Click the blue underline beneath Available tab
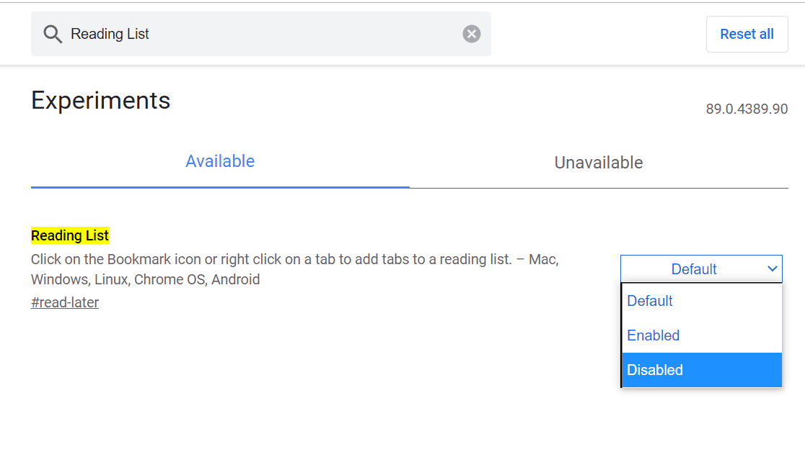 pyautogui.click(x=220, y=187)
